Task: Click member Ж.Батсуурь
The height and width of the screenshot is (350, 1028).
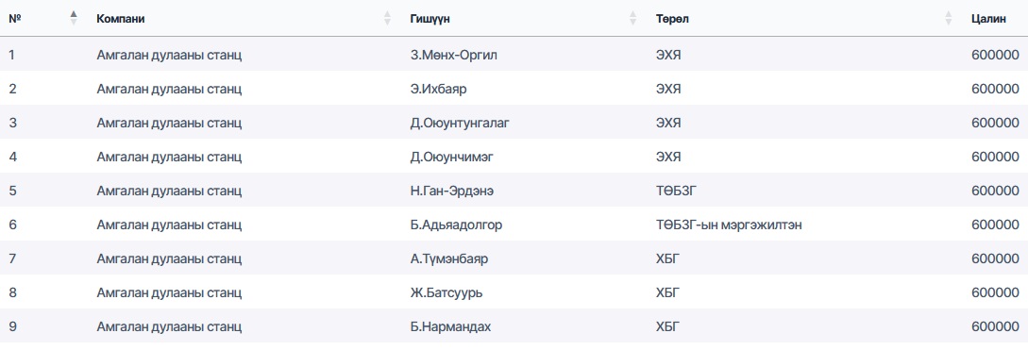Action: pyautogui.click(x=447, y=293)
